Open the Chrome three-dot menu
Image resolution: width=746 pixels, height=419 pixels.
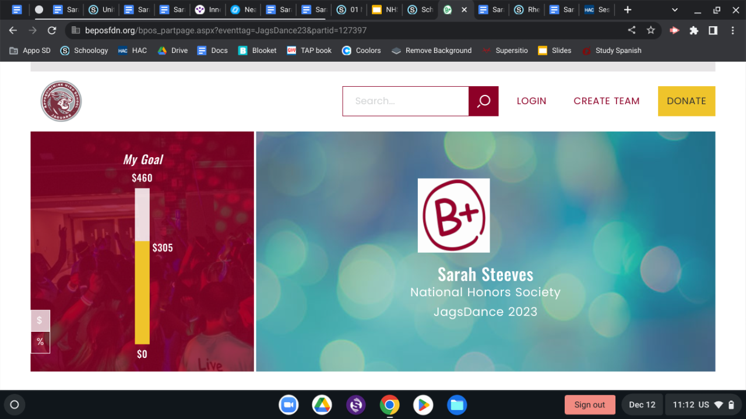pyautogui.click(x=732, y=30)
